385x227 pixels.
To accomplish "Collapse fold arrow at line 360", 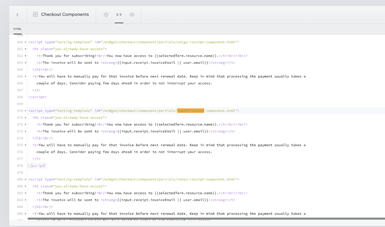I will (x=25, y=42).
